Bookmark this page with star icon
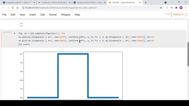Image resolution: width=189 pixels, height=106 pixels. pyautogui.click(x=161, y=8)
